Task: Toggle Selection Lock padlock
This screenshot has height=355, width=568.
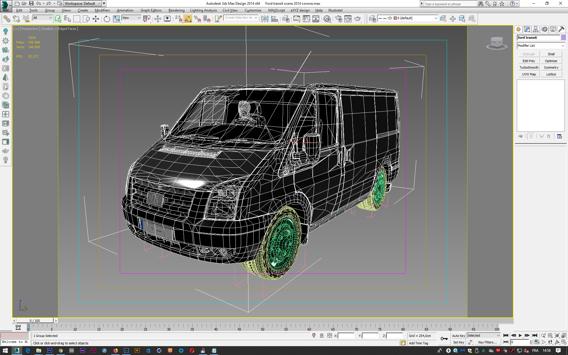Action: [x=322, y=335]
